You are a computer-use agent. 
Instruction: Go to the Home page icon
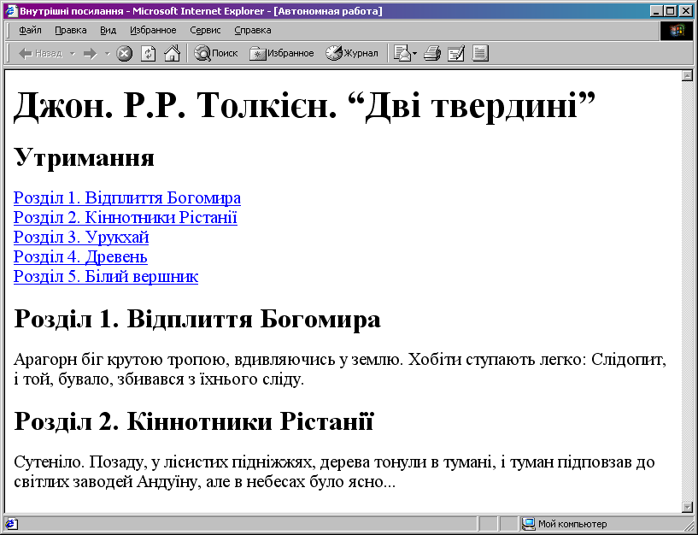[x=173, y=54]
